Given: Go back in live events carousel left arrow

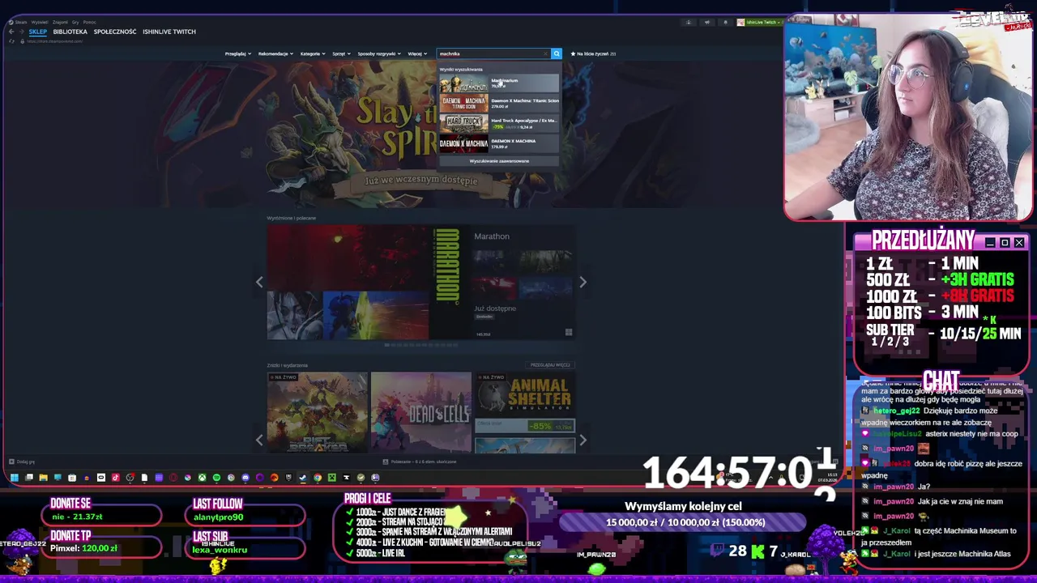Looking at the screenshot, I should [259, 440].
